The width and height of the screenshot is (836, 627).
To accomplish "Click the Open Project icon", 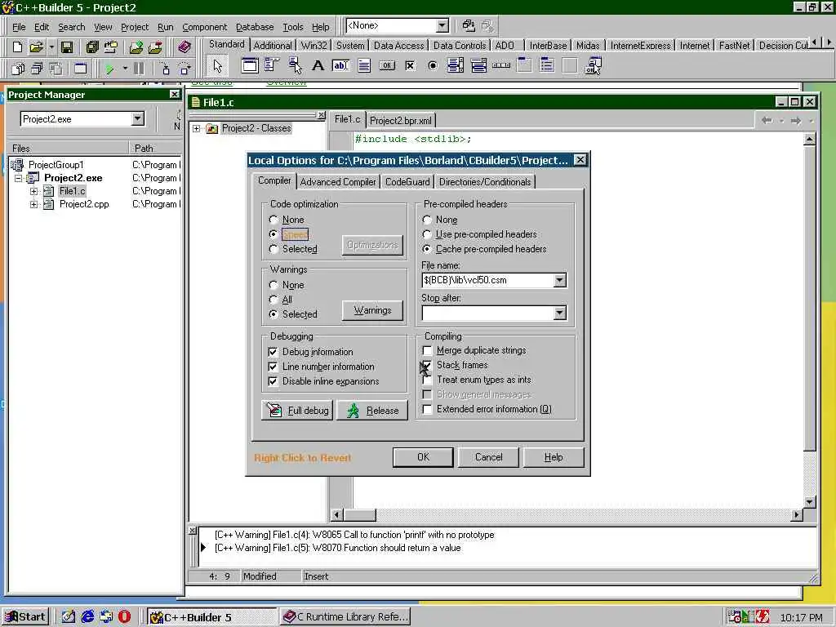I will point(111,47).
